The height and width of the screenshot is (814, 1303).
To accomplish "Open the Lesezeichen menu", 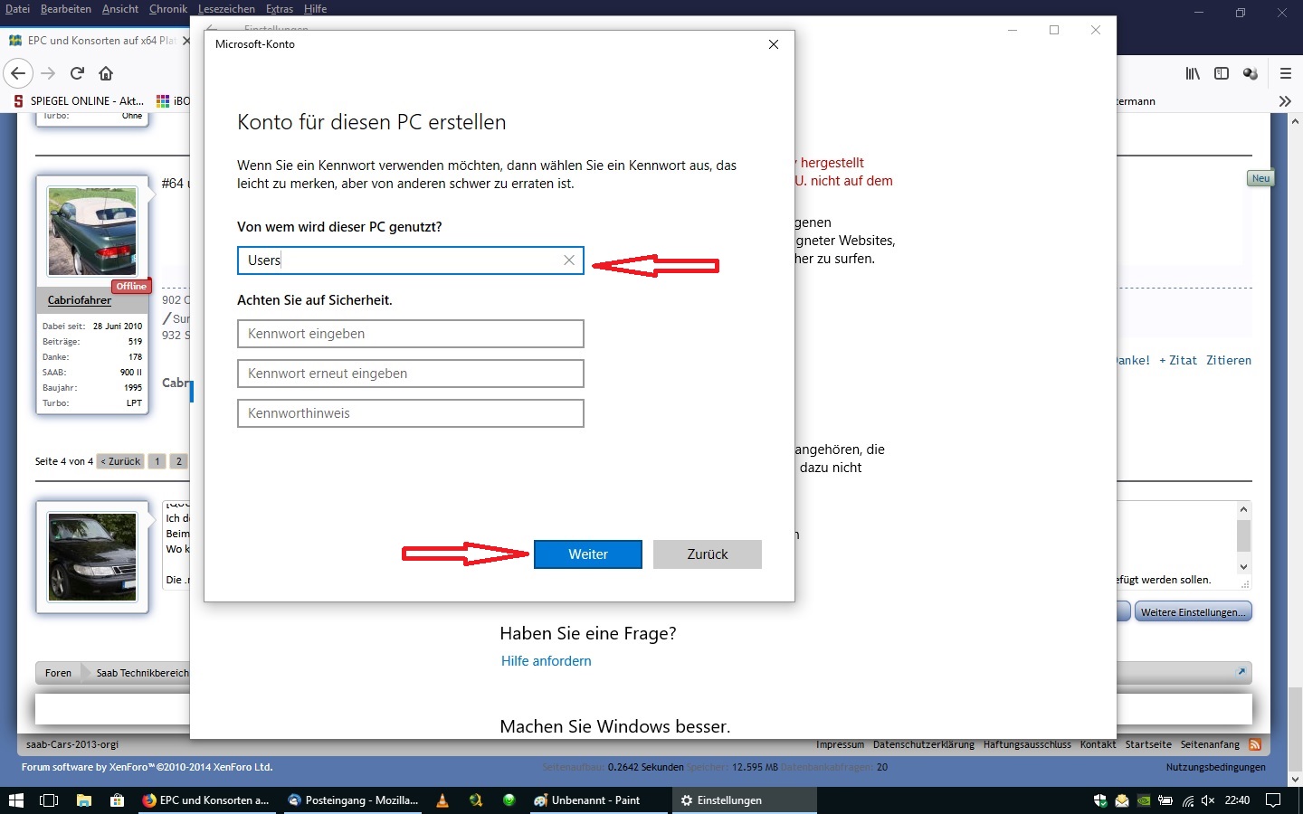I will point(226,9).
